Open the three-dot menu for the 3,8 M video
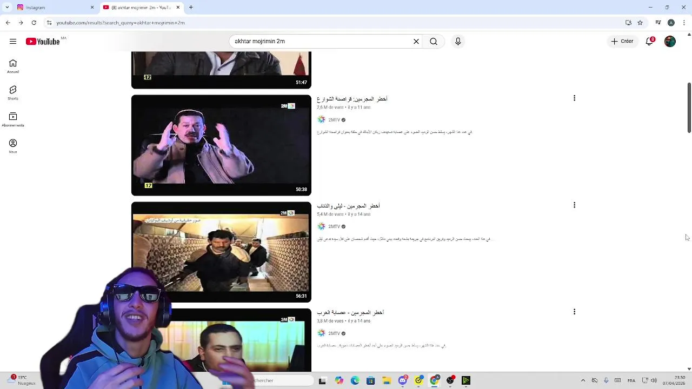The width and height of the screenshot is (692, 389). pos(574,312)
